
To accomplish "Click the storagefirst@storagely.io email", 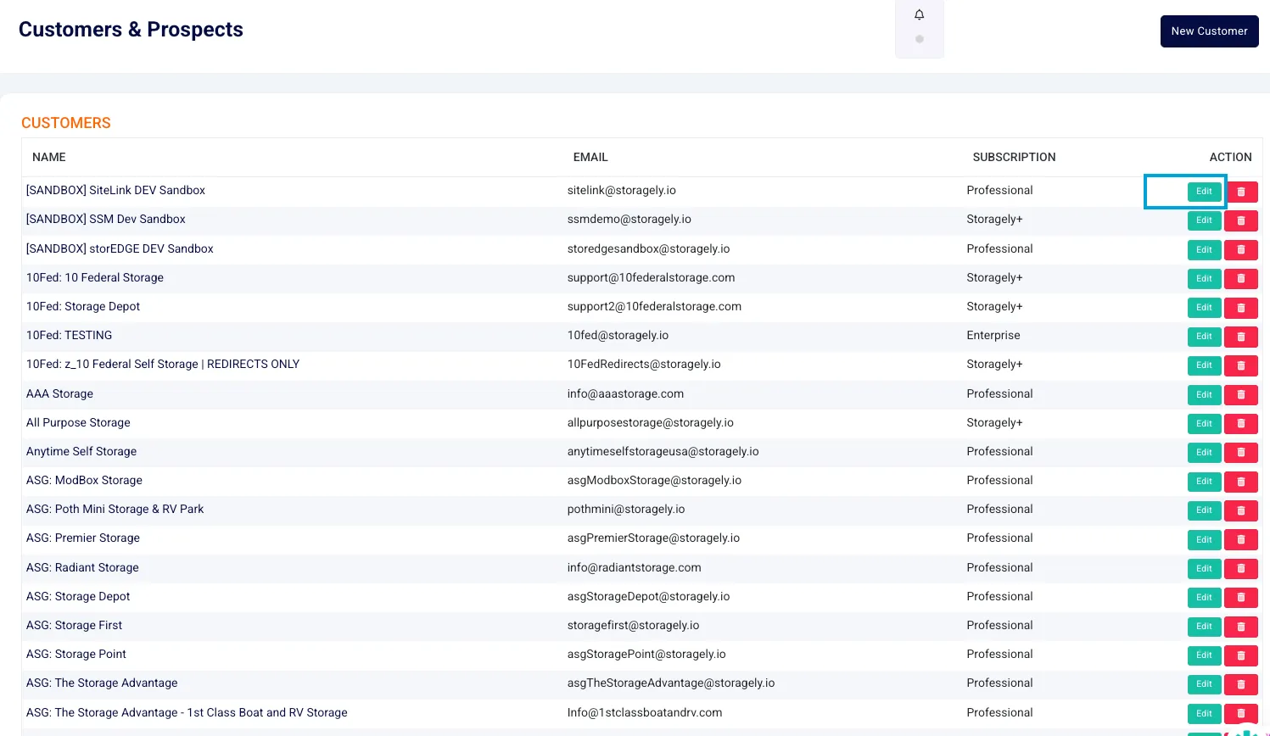I will pyautogui.click(x=634, y=626).
